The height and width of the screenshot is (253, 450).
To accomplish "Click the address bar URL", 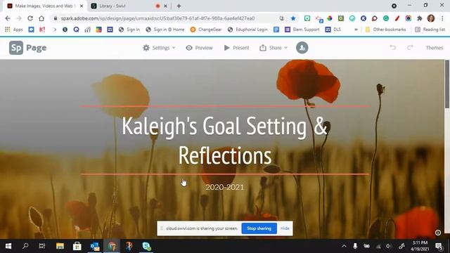I will (157, 18).
